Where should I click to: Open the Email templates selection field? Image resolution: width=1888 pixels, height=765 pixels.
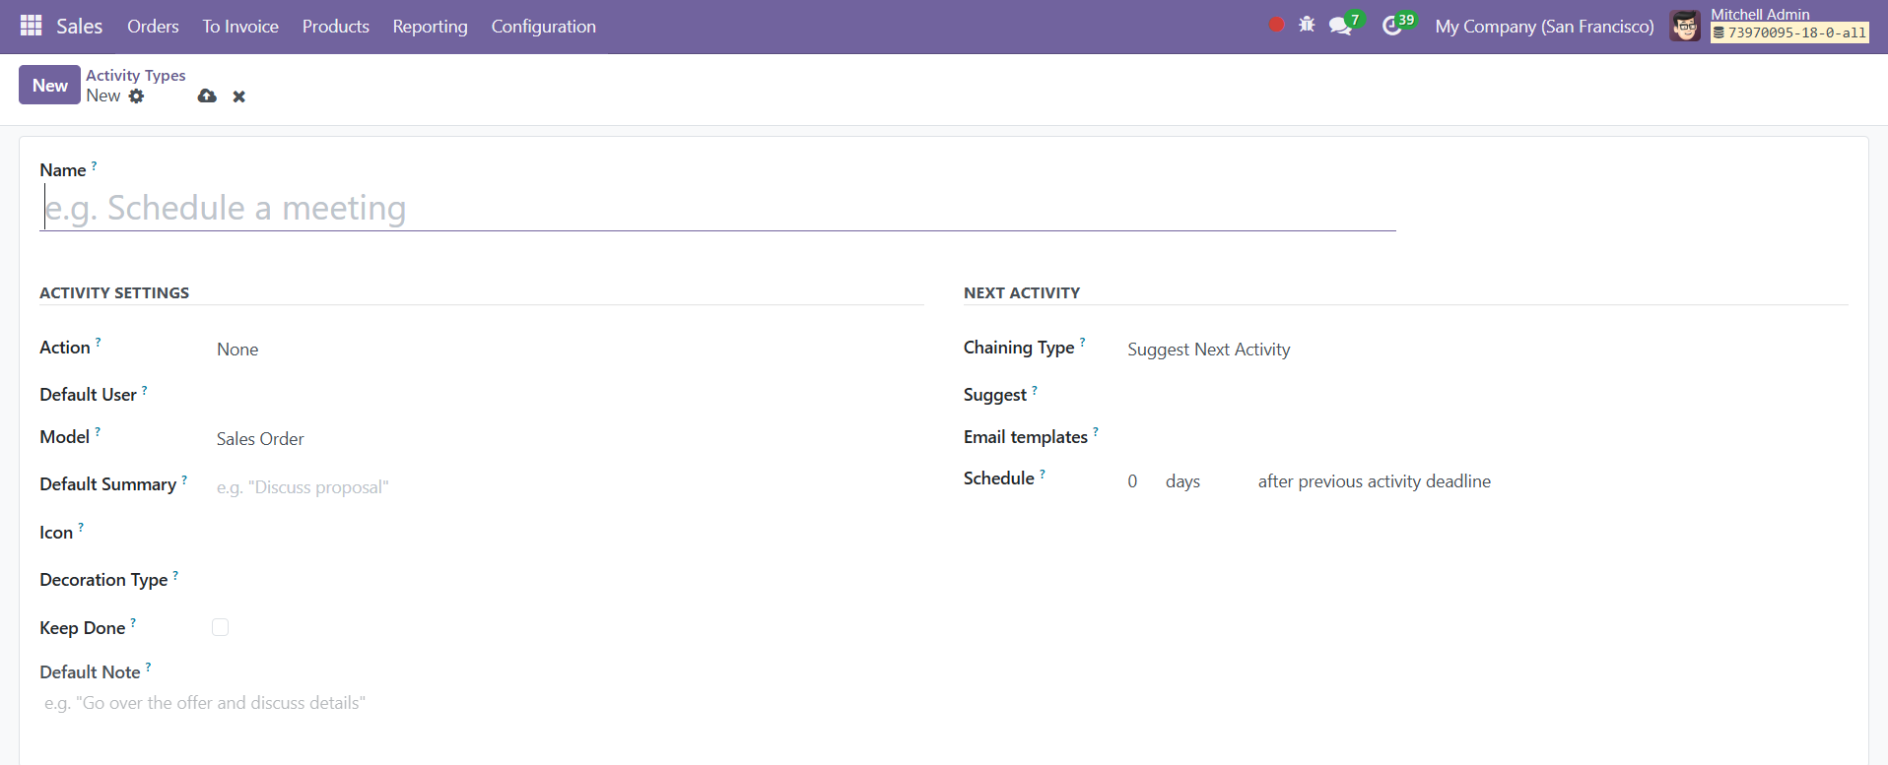[1486, 437]
